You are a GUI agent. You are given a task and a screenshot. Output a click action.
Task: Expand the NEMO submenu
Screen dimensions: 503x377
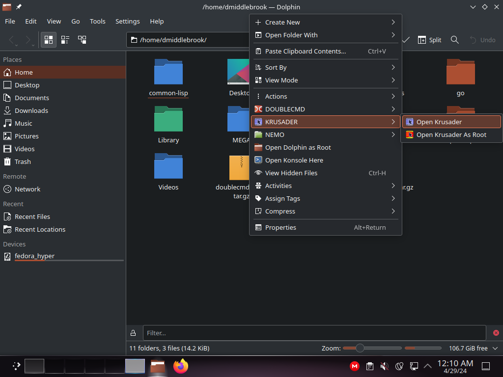[x=325, y=135]
